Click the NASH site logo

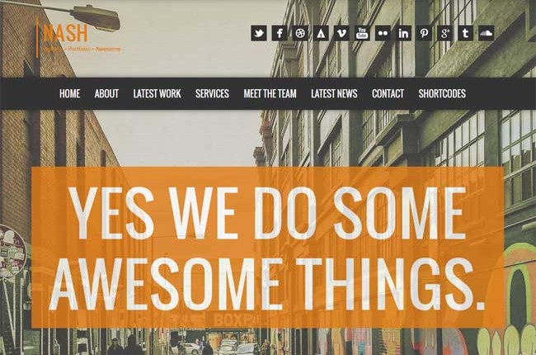[66, 34]
